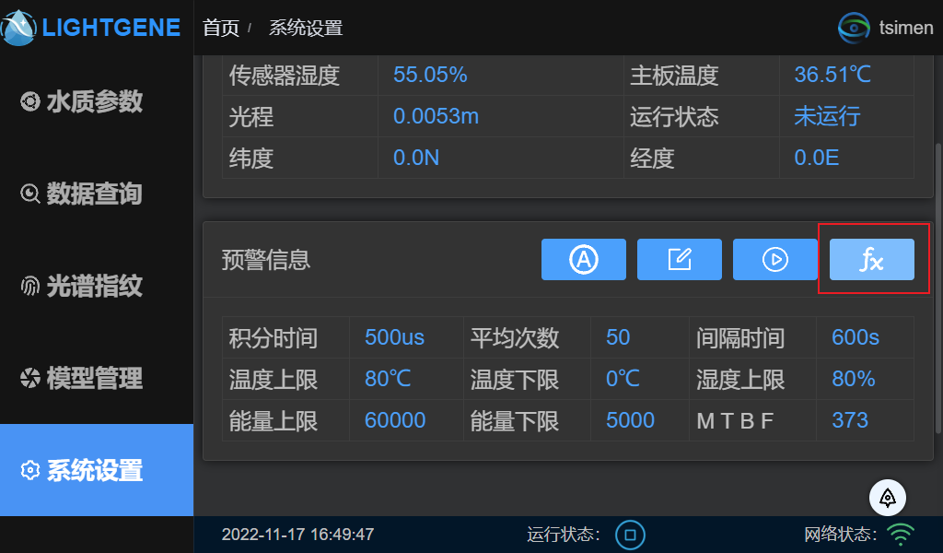Viewport: 943px width, 553px height.
Task: Click the edit pencil button in 预警信息
Action: point(679,259)
